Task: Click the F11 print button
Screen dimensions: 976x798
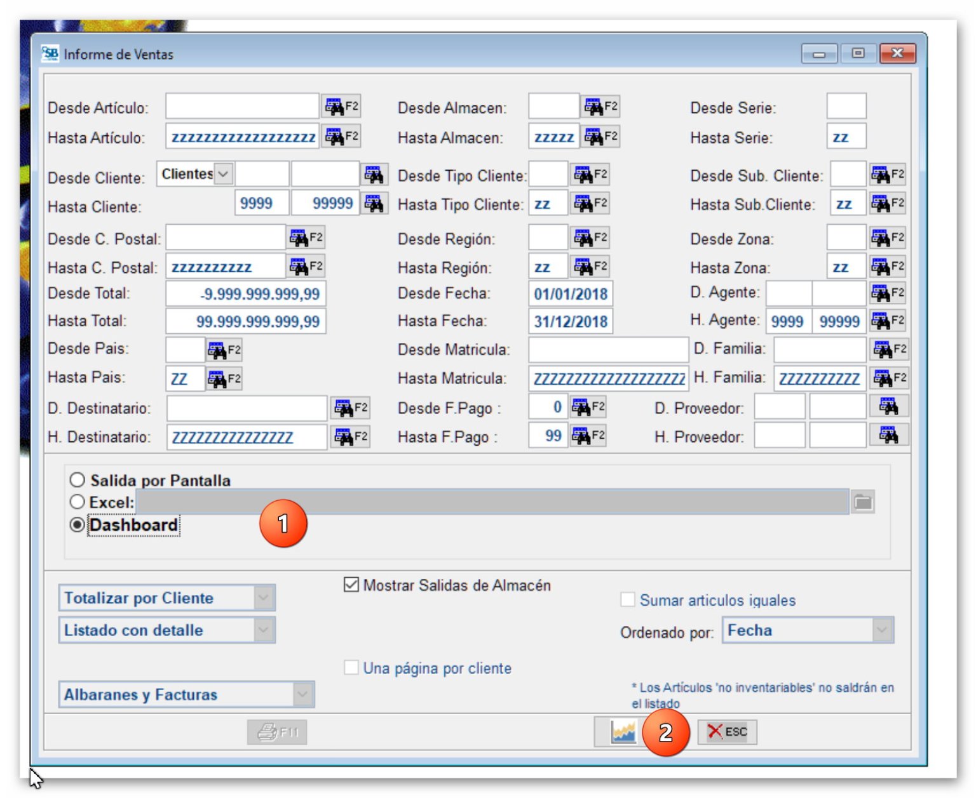Action: click(277, 732)
